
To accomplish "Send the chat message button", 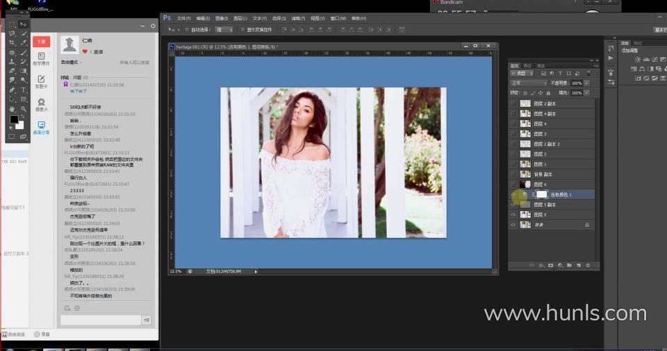I will pyautogui.click(x=147, y=320).
